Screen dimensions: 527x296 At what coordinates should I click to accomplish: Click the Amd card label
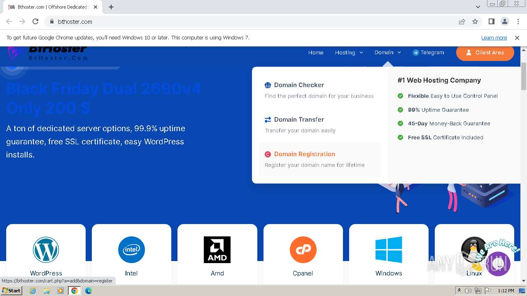[x=217, y=273]
